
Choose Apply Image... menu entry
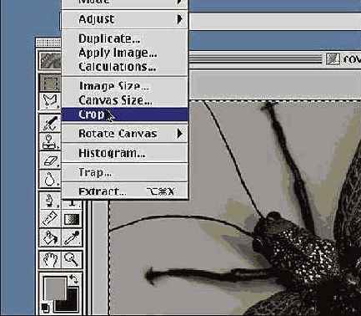coord(125,53)
